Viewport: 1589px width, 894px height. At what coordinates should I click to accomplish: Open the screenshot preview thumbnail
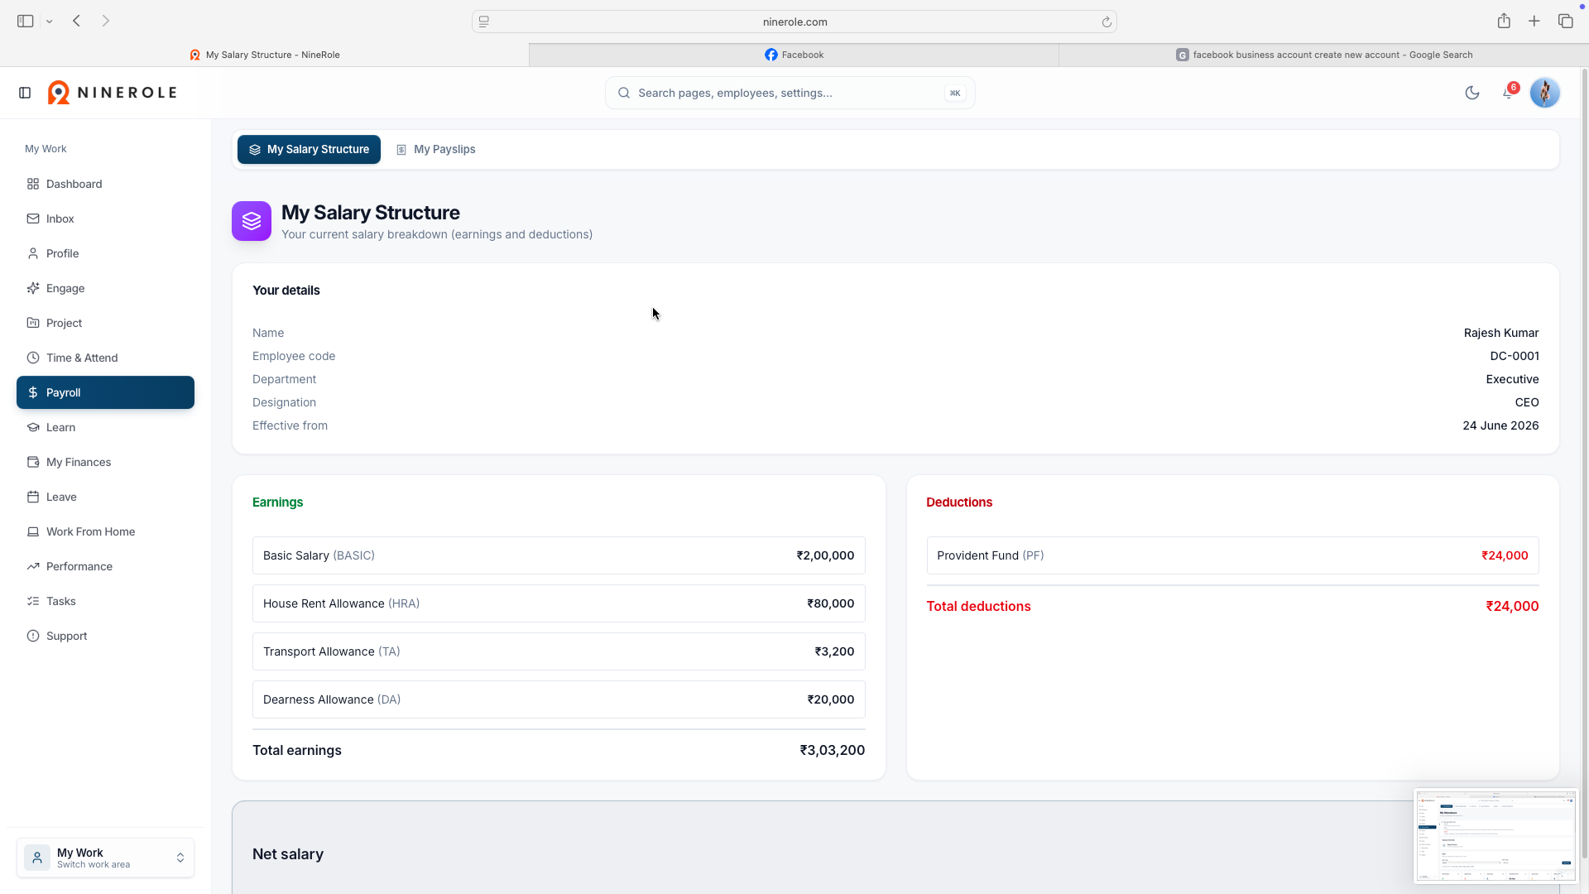point(1495,836)
